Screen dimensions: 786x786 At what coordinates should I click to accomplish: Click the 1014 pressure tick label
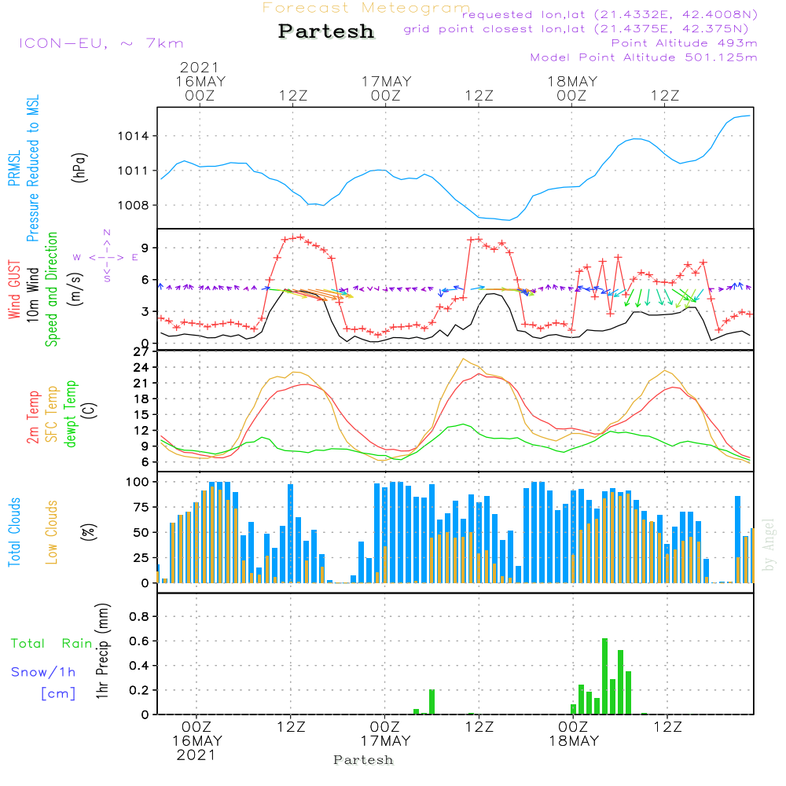133,136
